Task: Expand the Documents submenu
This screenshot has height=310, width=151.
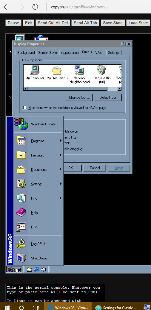Action: [38, 170]
